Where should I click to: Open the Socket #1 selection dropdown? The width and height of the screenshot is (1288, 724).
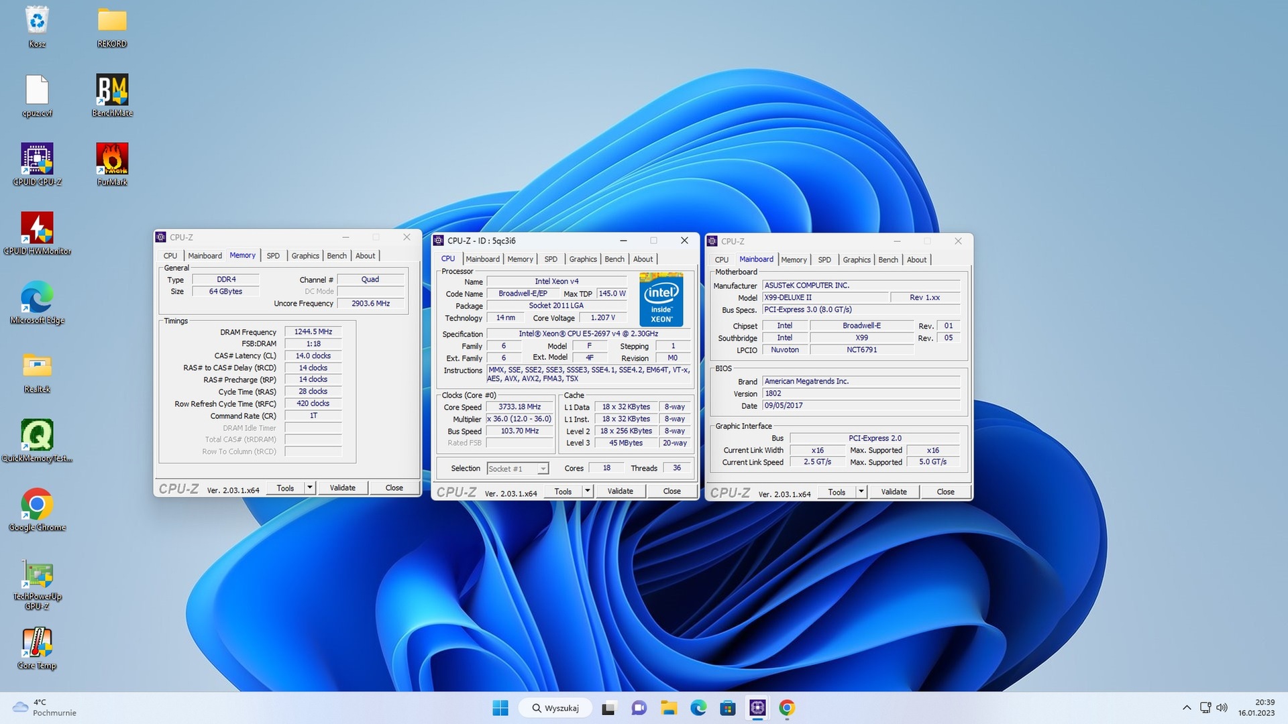pyautogui.click(x=518, y=469)
